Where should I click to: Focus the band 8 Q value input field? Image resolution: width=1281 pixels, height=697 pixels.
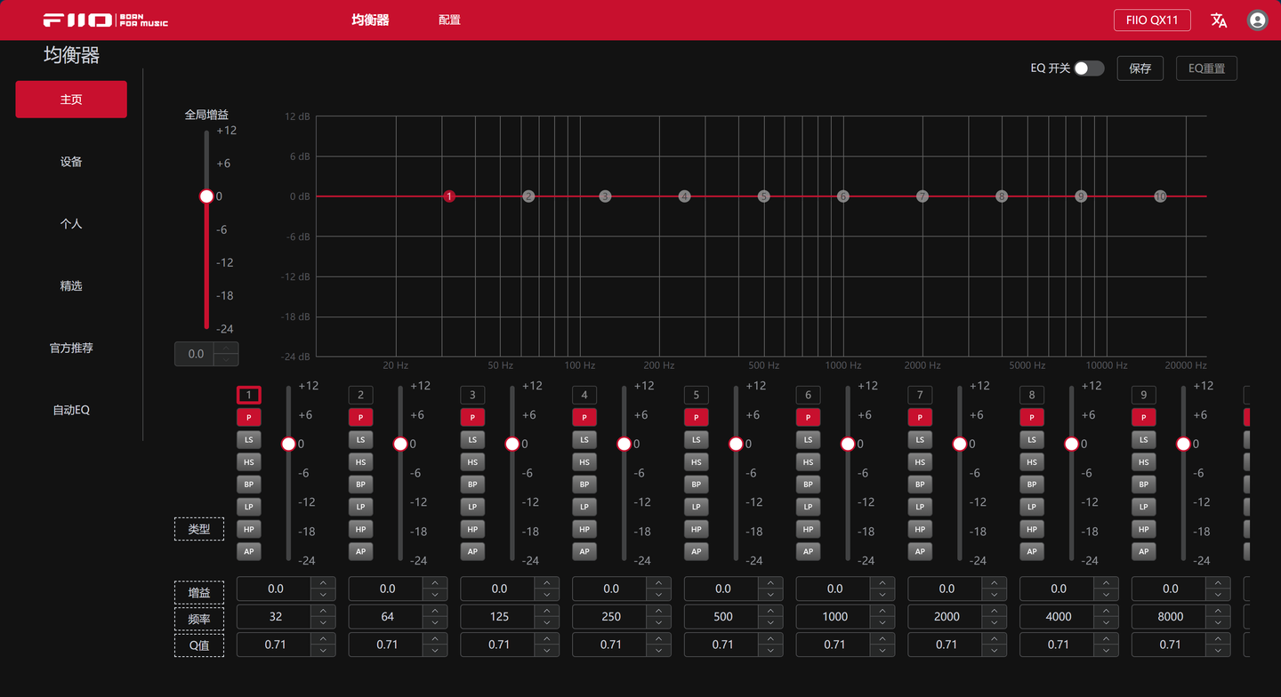1058,645
